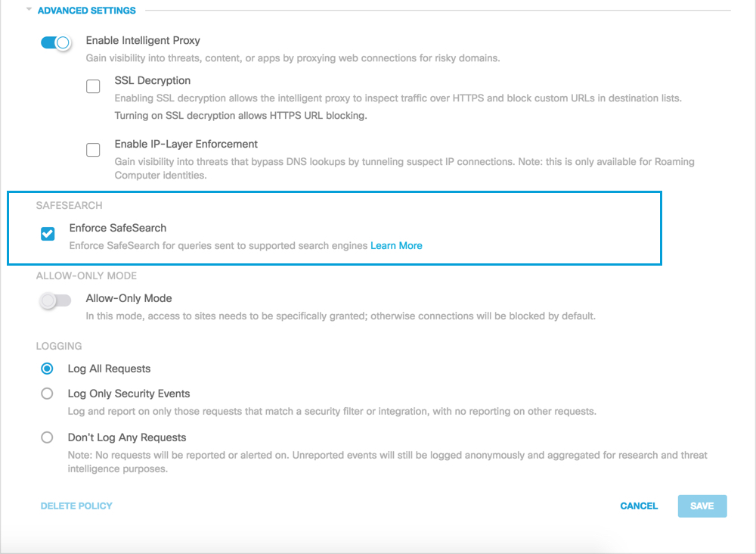
Task: Click the Allow-Only Mode label text
Action: pos(129,298)
